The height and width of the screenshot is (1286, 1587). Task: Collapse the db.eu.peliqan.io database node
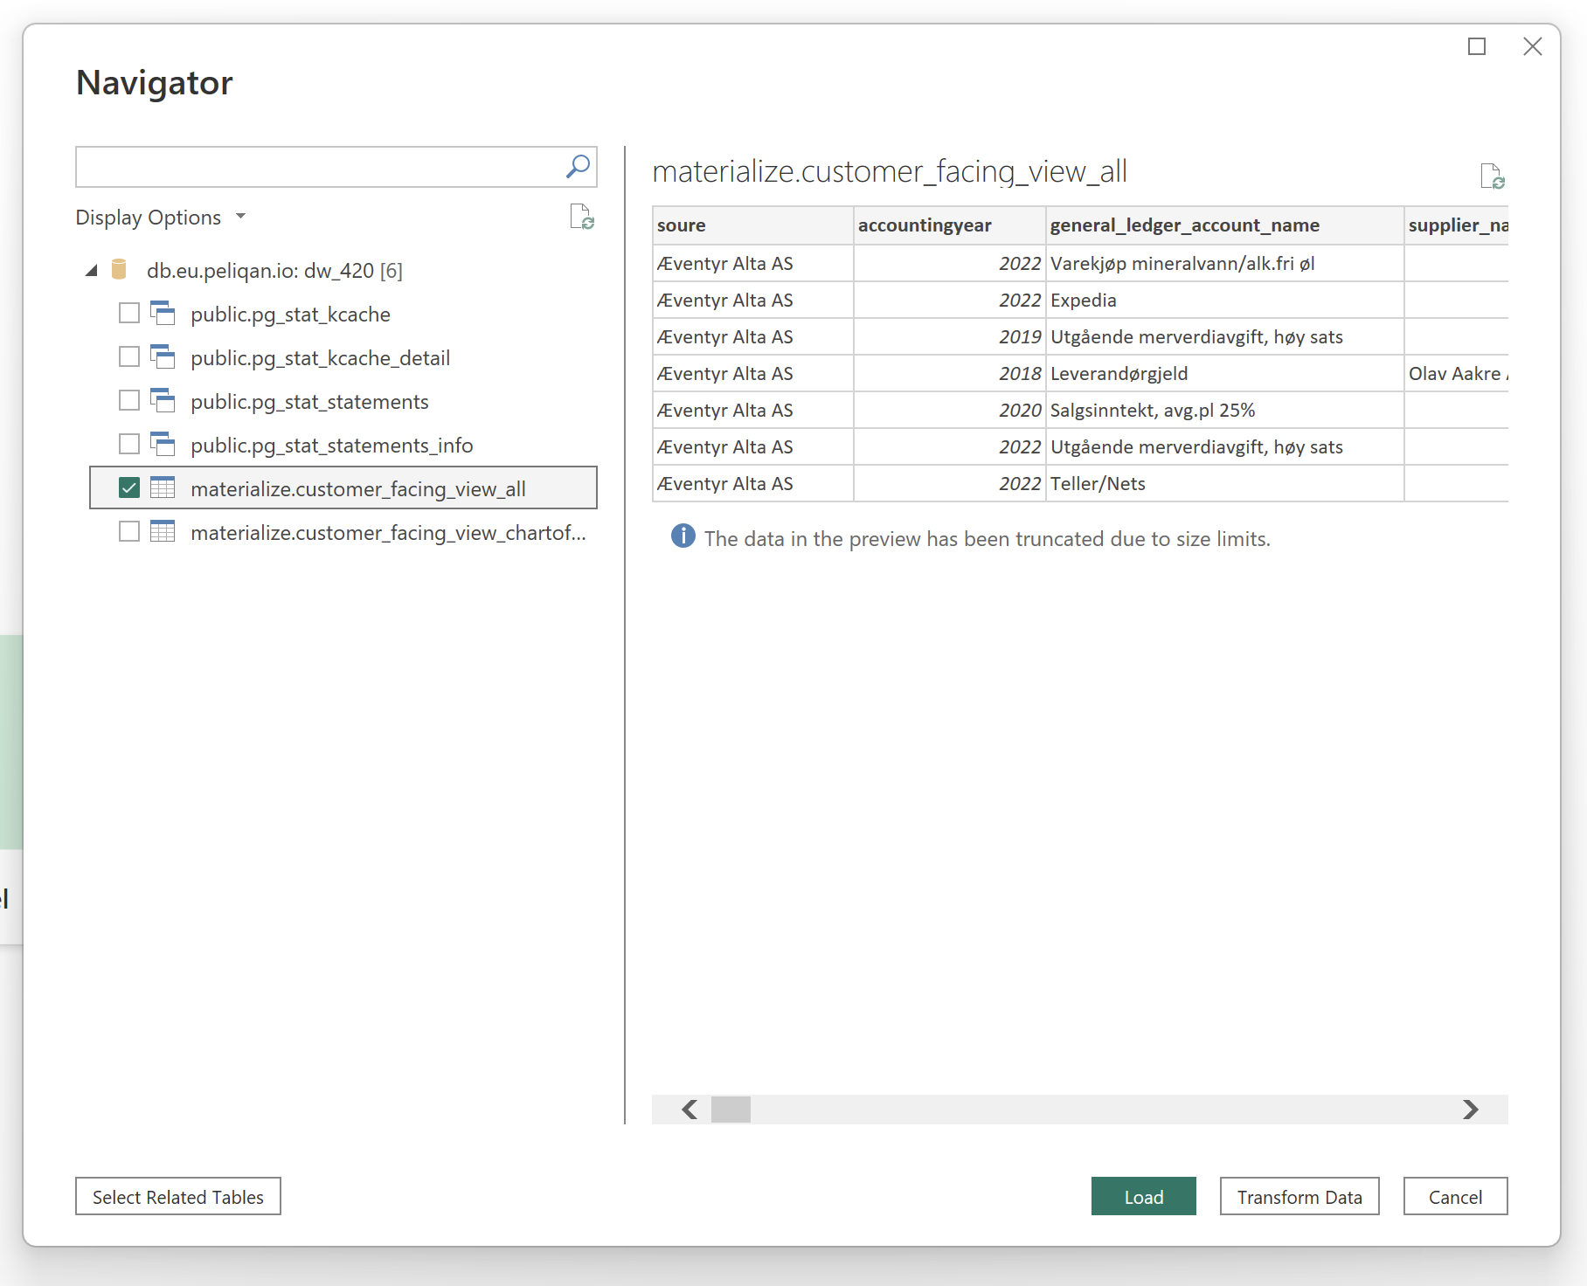[92, 271]
